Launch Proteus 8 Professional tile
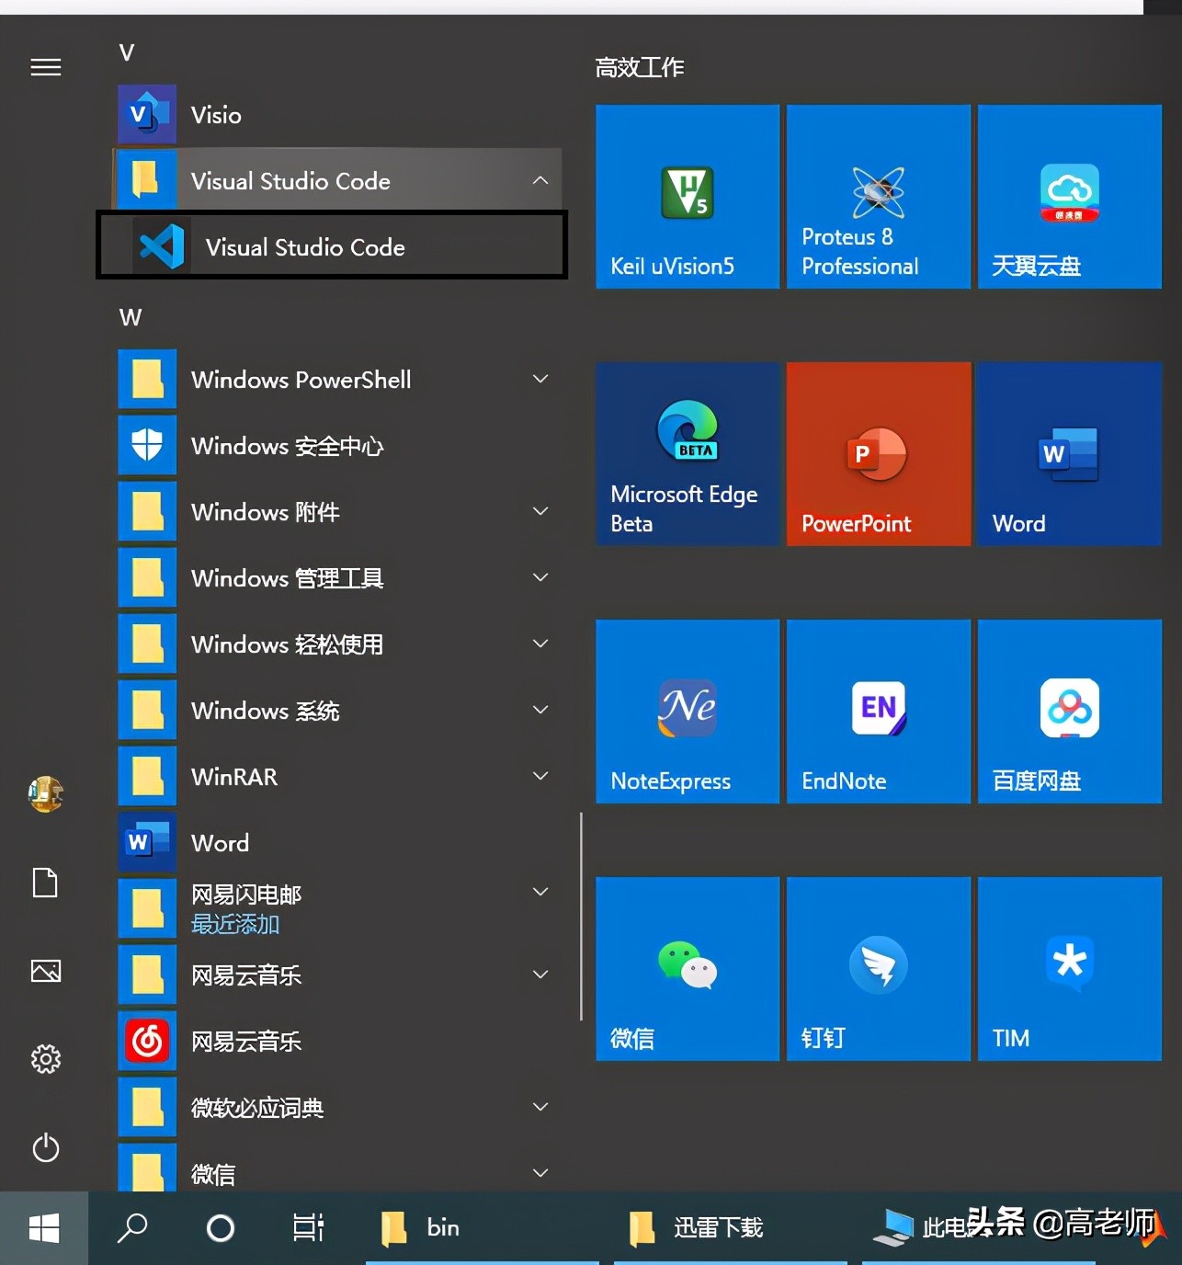This screenshot has width=1182, height=1265. pyautogui.click(x=879, y=197)
